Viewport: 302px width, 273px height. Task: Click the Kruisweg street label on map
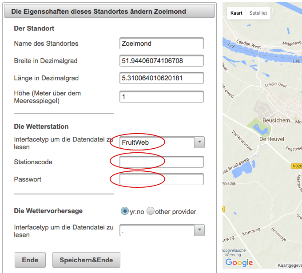tap(251, 231)
